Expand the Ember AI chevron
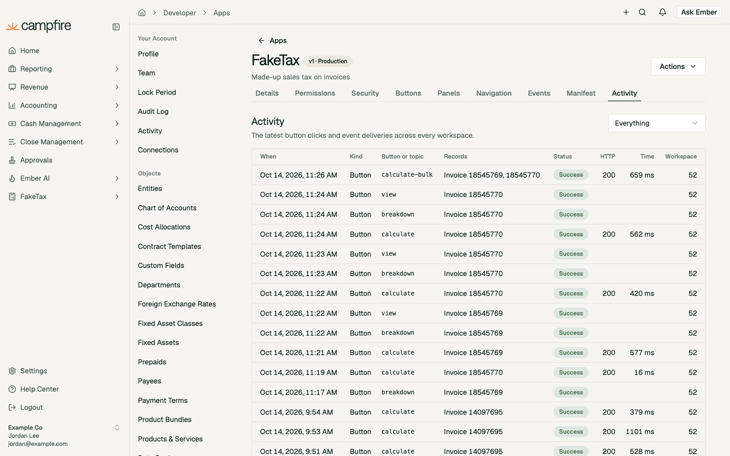Screen dimensions: 730x456 pyautogui.click(x=117, y=178)
